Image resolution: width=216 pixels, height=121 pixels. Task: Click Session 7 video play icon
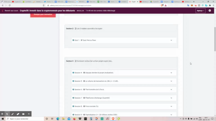pyautogui.click(x=84, y=98)
